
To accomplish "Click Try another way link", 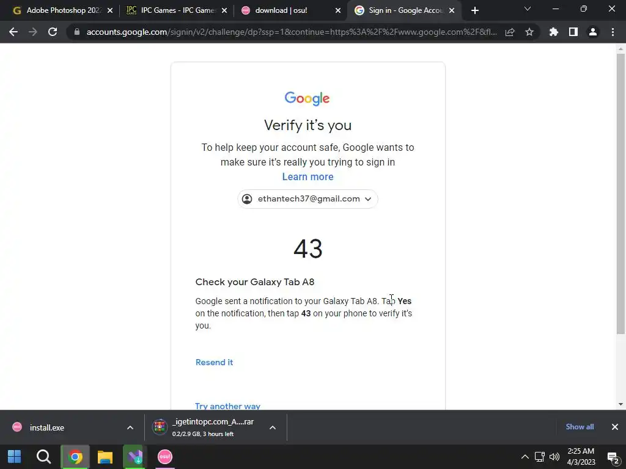I will pyautogui.click(x=227, y=405).
